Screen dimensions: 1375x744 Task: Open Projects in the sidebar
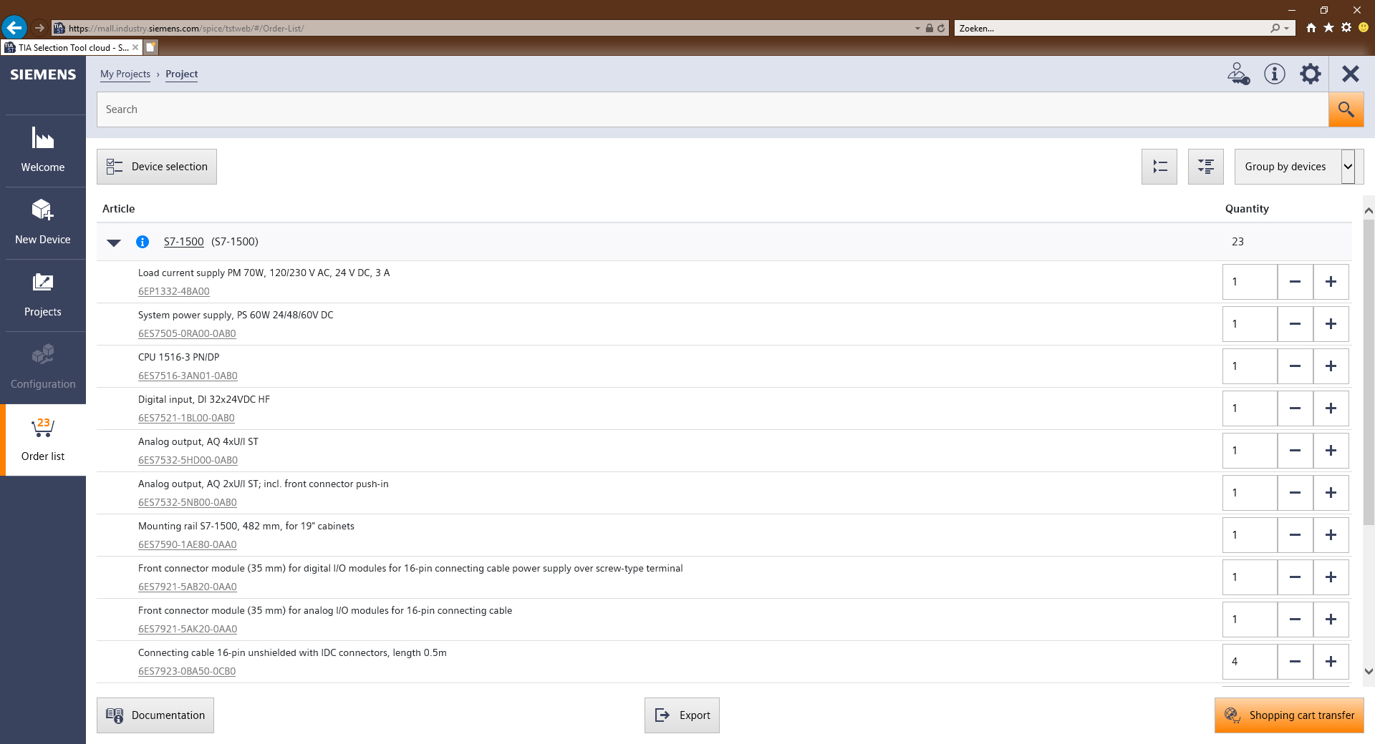point(43,295)
